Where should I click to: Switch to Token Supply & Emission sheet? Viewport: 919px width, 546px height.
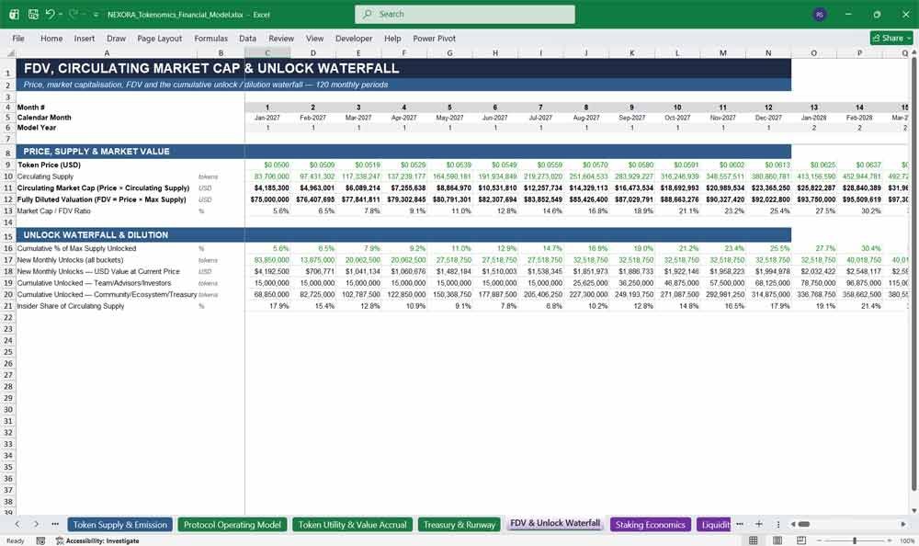(x=120, y=524)
